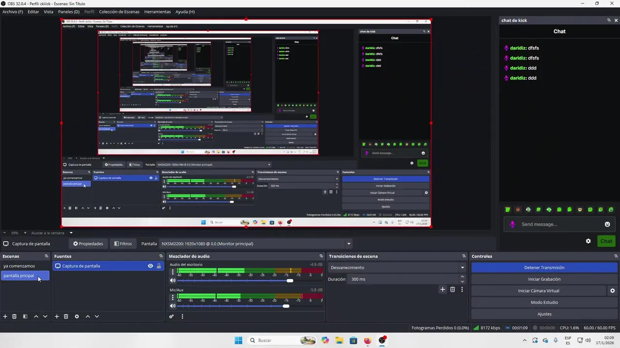This screenshot has height=348, width=620.
Task: Open Paneles (D) menu
Action: [x=69, y=12]
